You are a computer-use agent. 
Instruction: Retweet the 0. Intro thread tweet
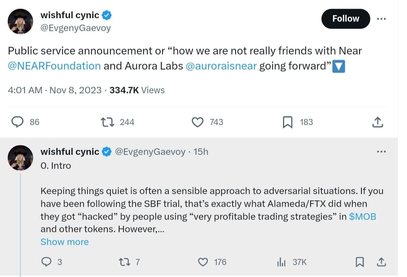coord(123,262)
